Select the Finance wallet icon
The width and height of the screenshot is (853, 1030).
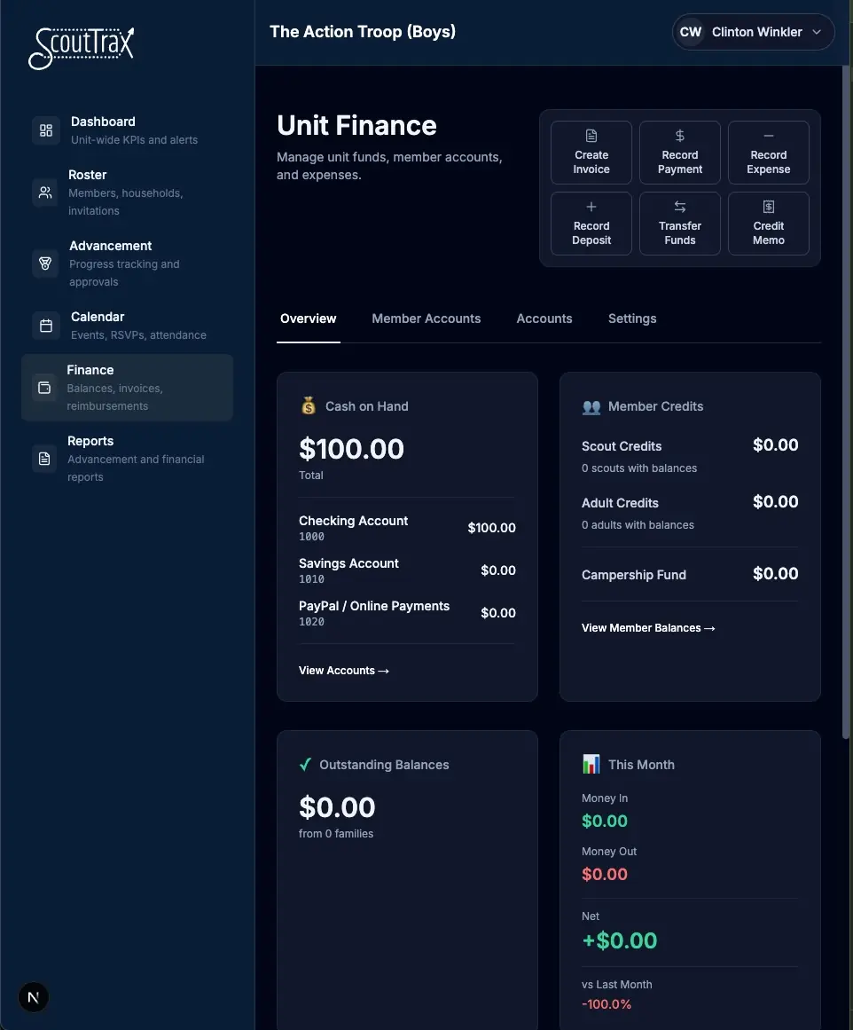pyautogui.click(x=46, y=388)
